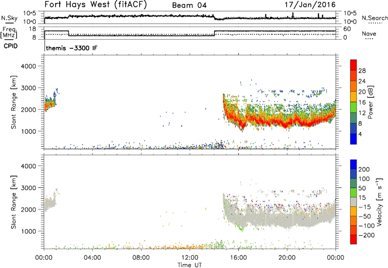The width and height of the screenshot is (388, 268).
Task: Click the left 10^5 noise axis tick
Action: coord(30,14)
